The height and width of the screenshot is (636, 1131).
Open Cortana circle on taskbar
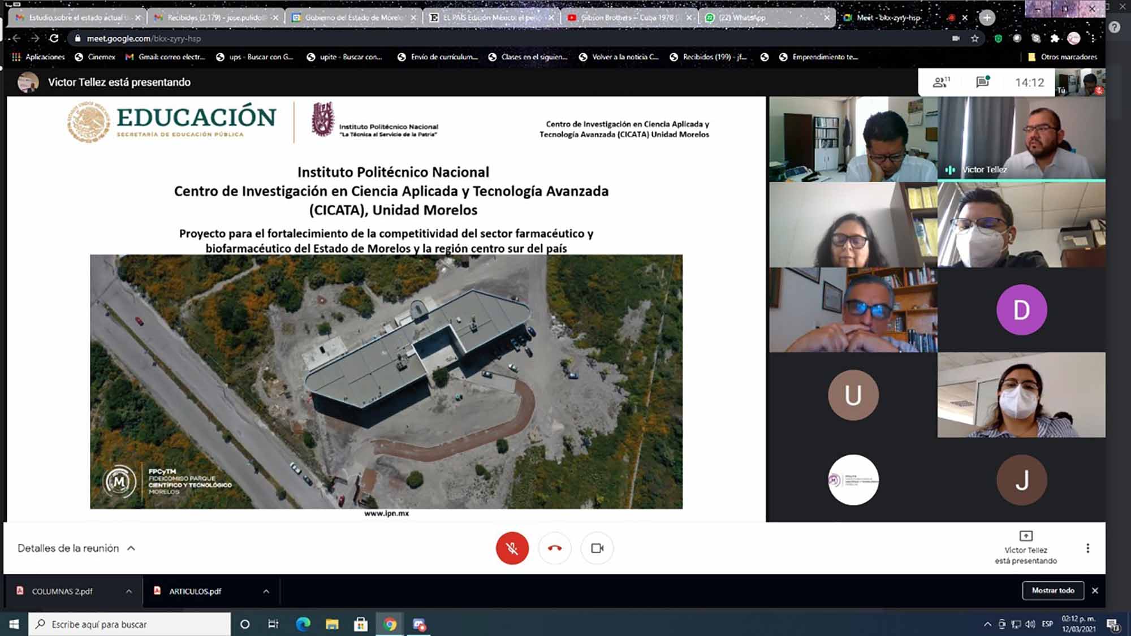point(245,624)
